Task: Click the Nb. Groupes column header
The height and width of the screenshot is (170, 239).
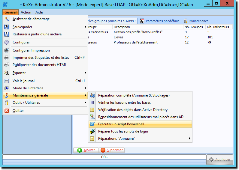Action: [194, 27]
